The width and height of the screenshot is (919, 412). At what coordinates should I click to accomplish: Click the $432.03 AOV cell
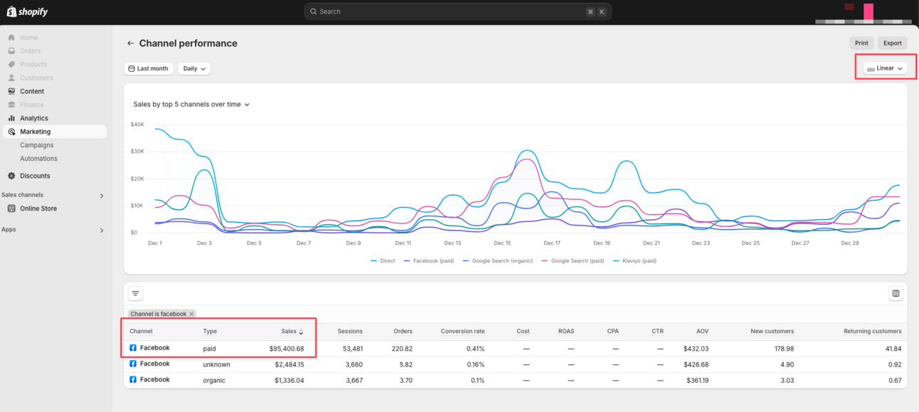click(x=697, y=349)
